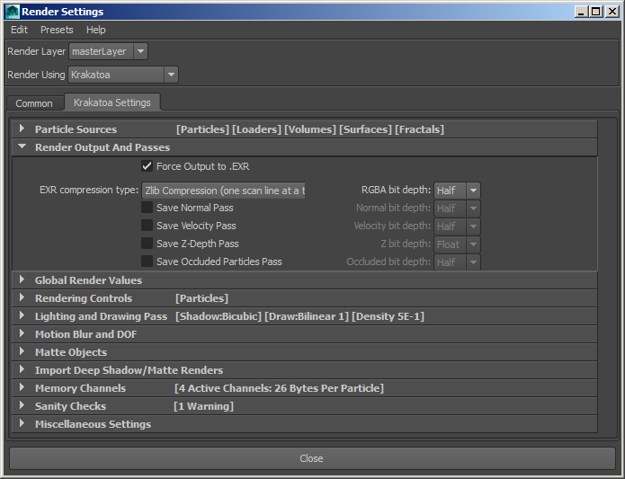Screen dimensions: 625x479
Task: Close window with title bar X
Action: tap(612, 12)
